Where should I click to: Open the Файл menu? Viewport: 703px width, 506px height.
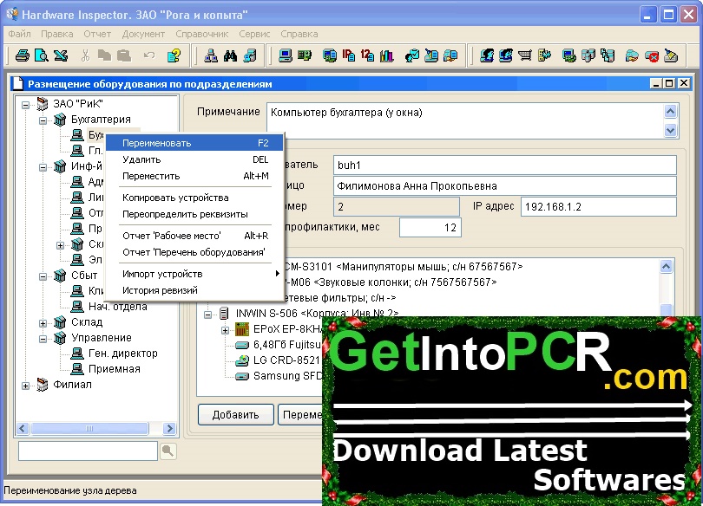[x=19, y=34]
